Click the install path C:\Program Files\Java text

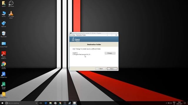[x=81, y=55]
